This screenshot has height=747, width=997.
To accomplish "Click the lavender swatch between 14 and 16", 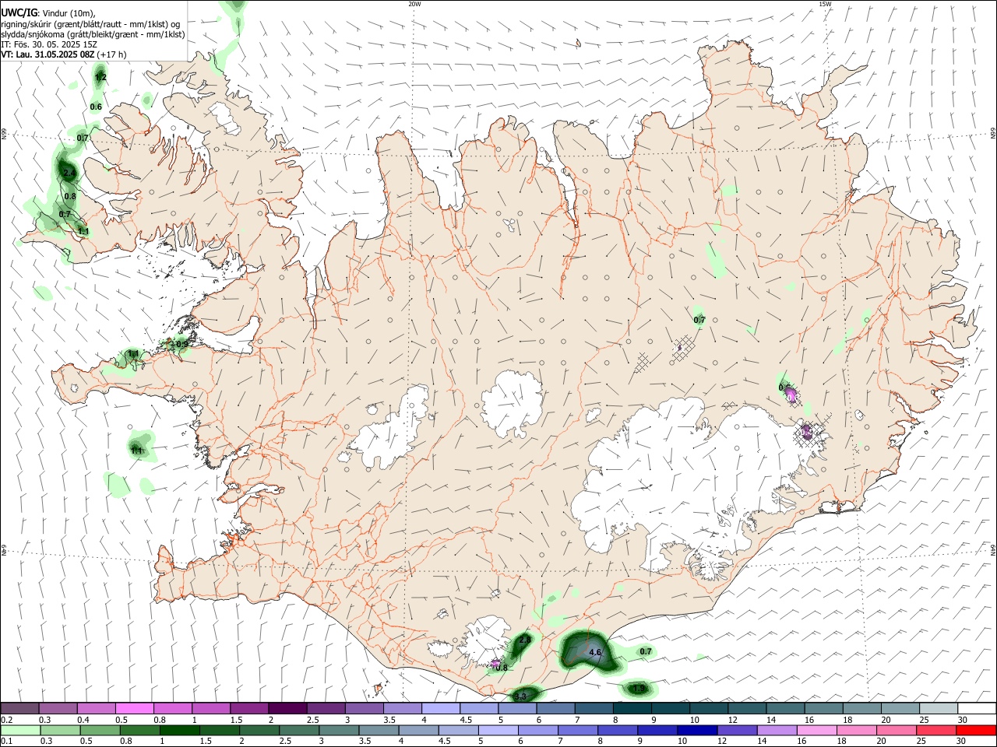I will [777, 730].
